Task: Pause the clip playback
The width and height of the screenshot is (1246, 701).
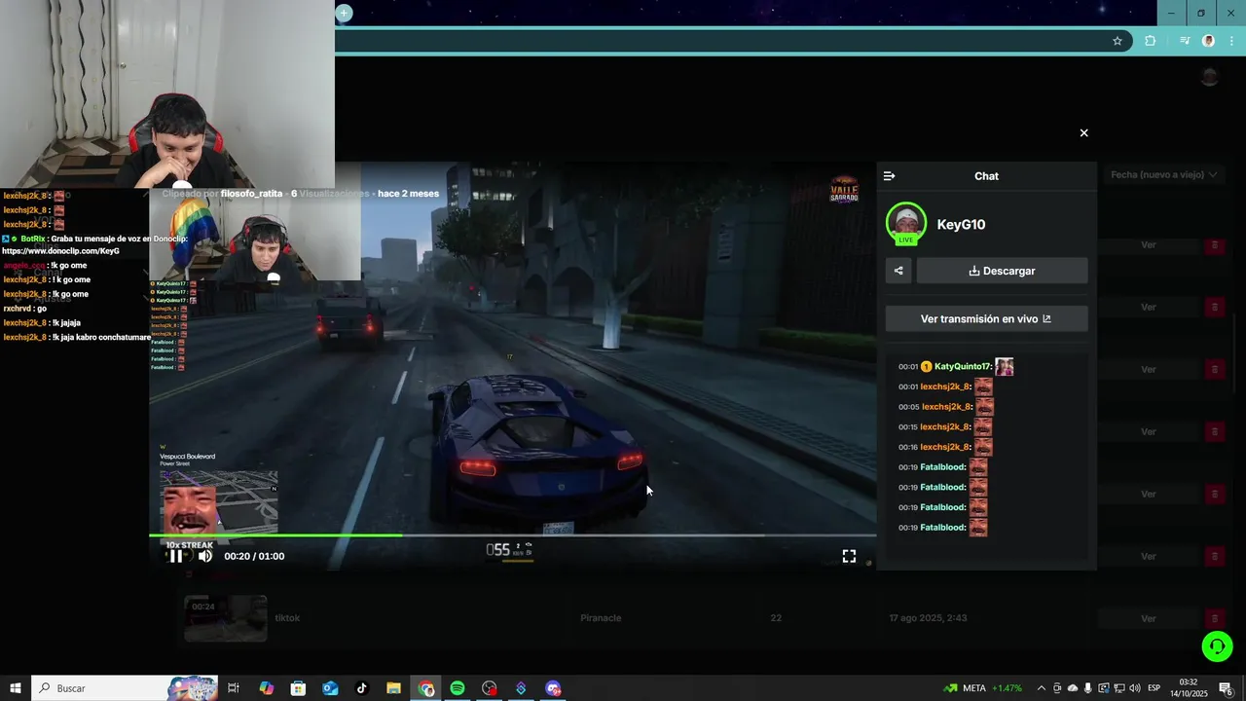Action: (176, 556)
